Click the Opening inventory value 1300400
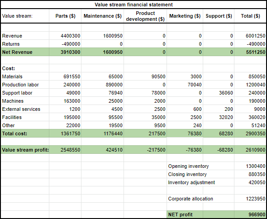The height and width of the screenshot is (219, 267). [x=250, y=166]
